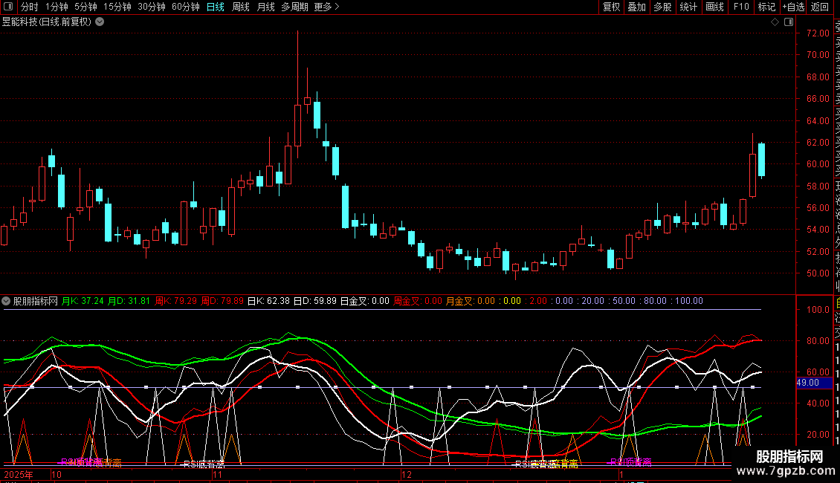Viewport: 840px width, 483px height.
Task: Switch to 月线 monthly chart
Action: pos(265,7)
